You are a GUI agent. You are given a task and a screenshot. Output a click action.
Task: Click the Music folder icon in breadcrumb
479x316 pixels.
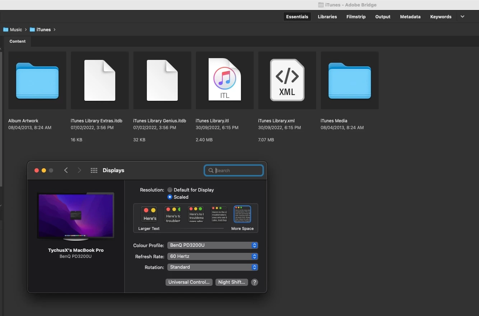pyautogui.click(x=6, y=29)
